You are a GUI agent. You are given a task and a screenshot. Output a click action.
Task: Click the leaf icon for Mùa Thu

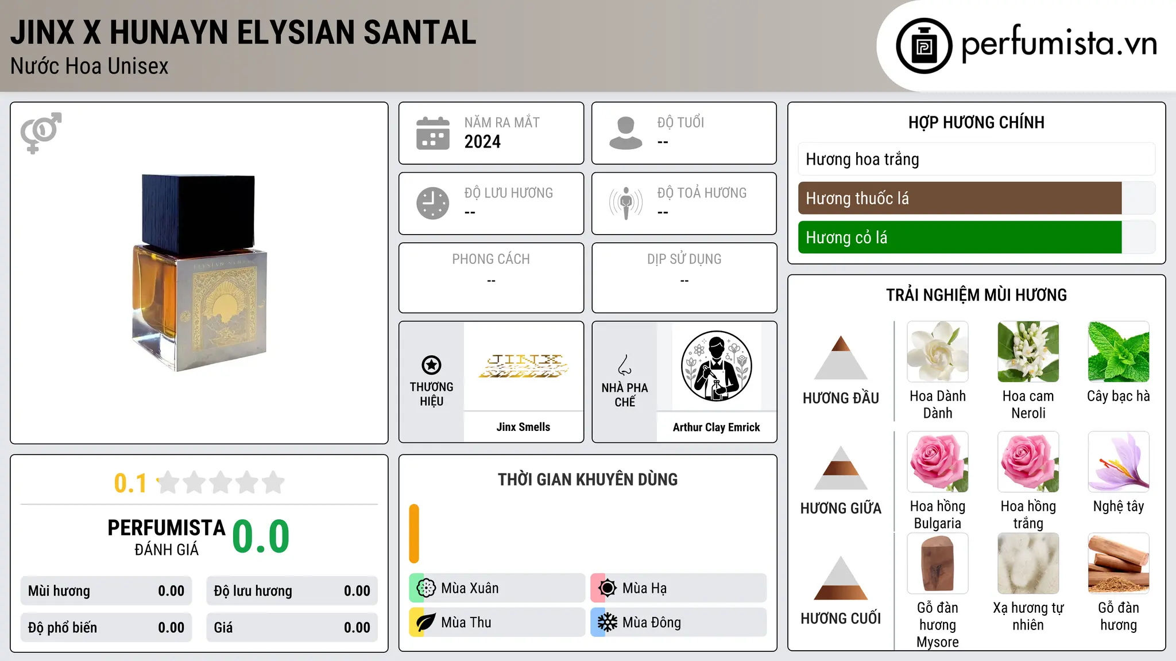click(x=426, y=623)
